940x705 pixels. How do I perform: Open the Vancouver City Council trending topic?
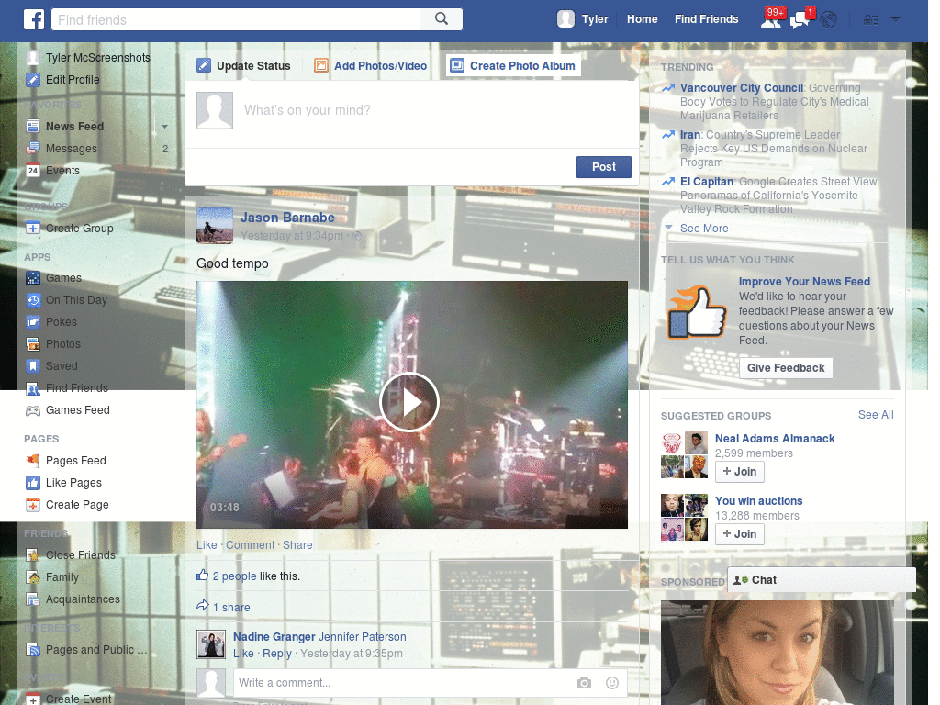coord(742,88)
